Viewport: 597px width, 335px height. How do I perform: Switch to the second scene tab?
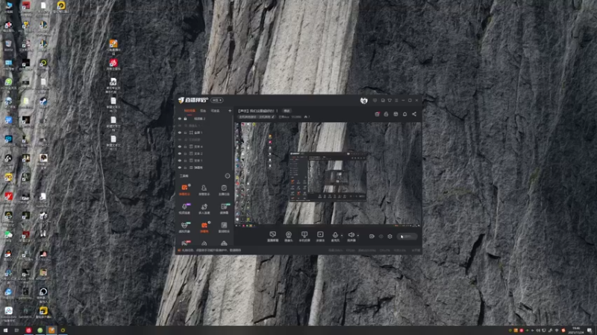pyautogui.click(x=203, y=111)
